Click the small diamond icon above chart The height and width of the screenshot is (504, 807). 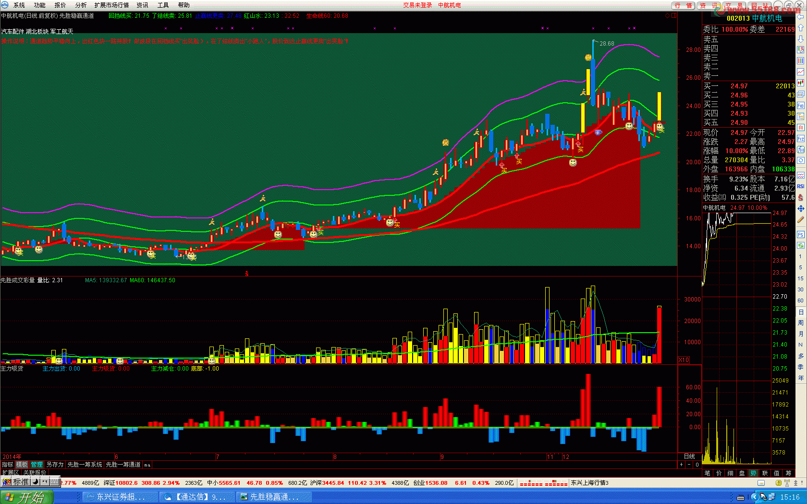pyautogui.click(x=667, y=15)
